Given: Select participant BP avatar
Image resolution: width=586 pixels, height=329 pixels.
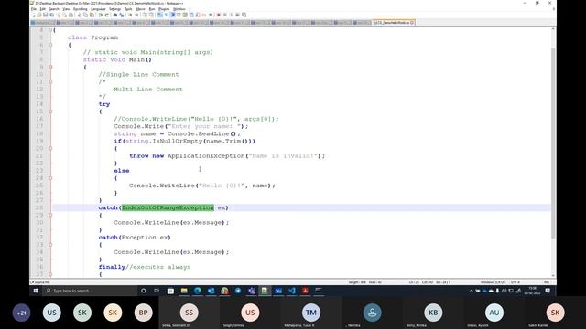Looking at the screenshot, I should 143,313.
